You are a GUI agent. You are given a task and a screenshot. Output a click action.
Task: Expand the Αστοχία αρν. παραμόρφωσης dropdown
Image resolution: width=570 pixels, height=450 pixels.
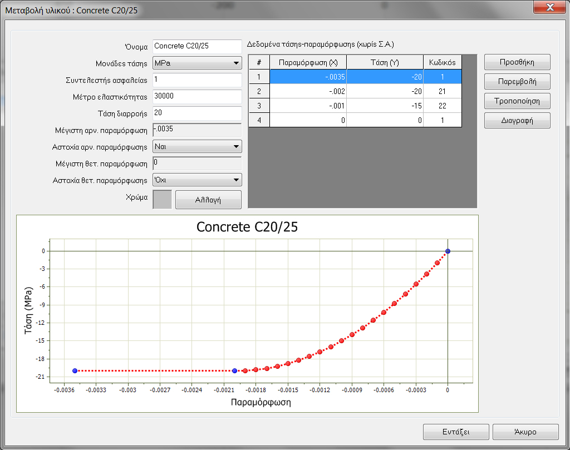tap(197, 147)
